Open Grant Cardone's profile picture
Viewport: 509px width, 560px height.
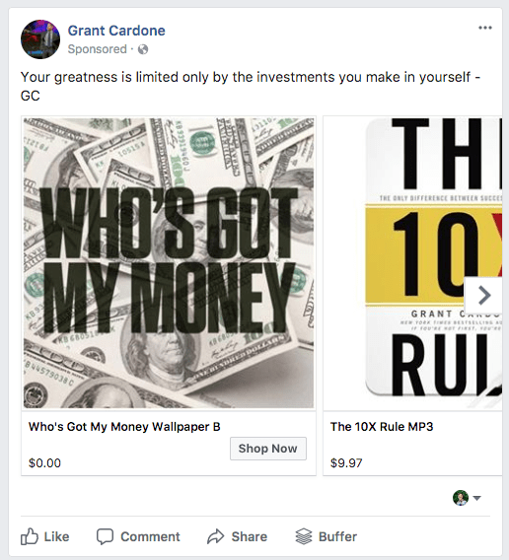(40, 39)
